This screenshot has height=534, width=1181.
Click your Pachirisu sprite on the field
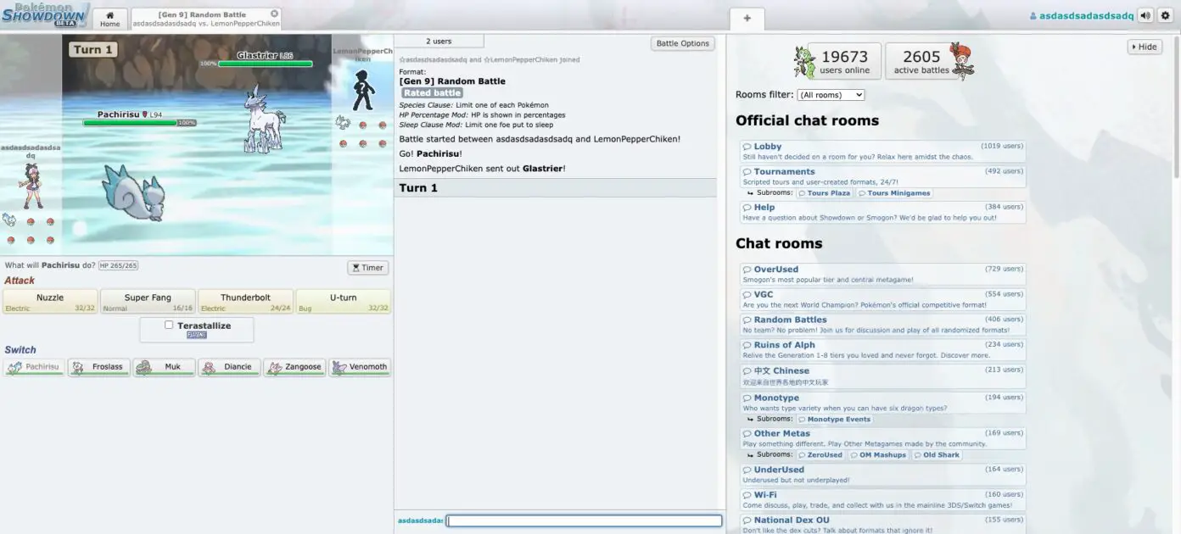pos(132,193)
